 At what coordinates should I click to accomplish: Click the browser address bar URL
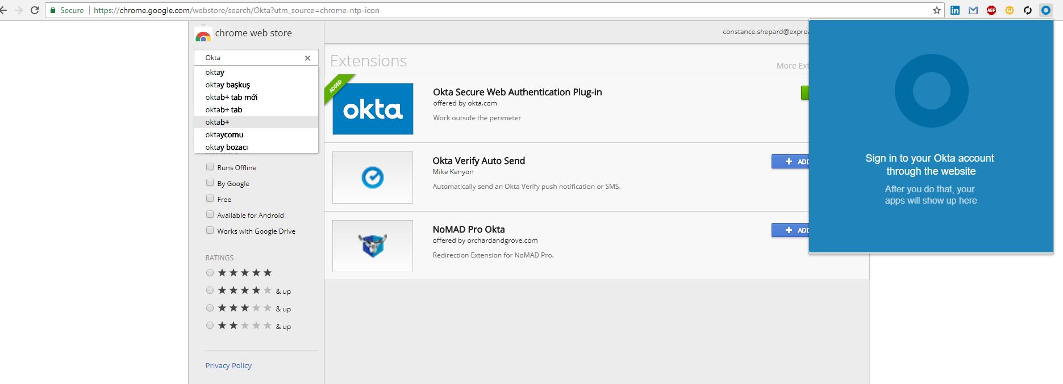pos(236,10)
